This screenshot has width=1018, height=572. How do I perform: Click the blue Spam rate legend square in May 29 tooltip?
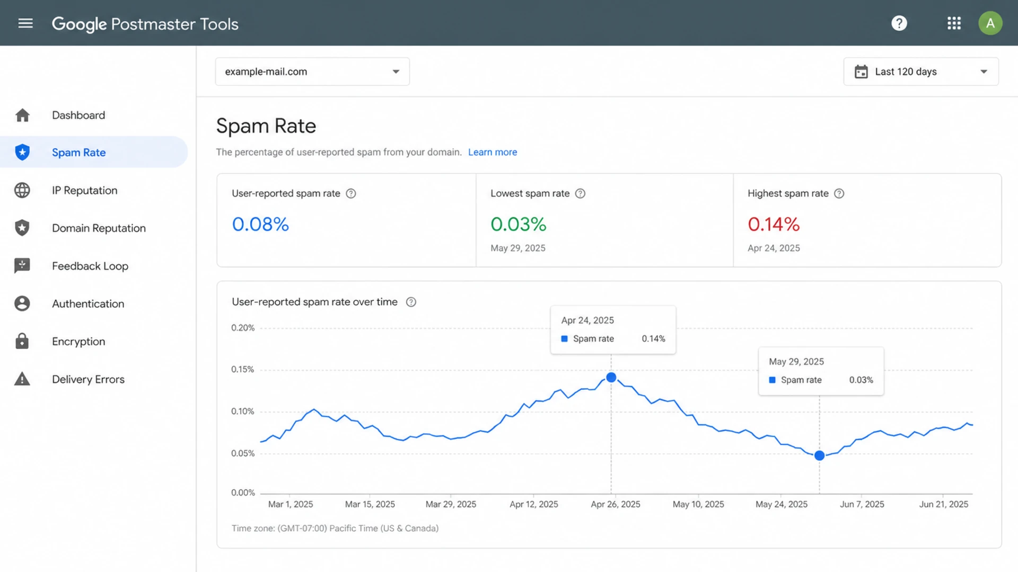click(772, 380)
